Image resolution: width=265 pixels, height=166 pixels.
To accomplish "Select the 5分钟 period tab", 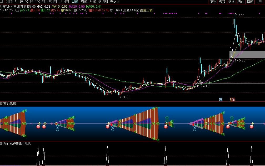I will (x=29, y=2).
